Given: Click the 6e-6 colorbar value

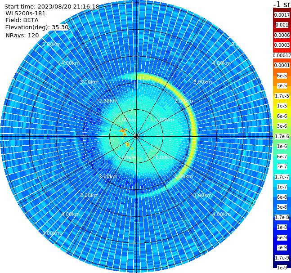Looking at the screenshot, I should pyautogui.click(x=282, y=116).
